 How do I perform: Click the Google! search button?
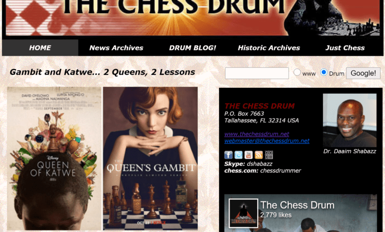pyautogui.click(x=363, y=73)
